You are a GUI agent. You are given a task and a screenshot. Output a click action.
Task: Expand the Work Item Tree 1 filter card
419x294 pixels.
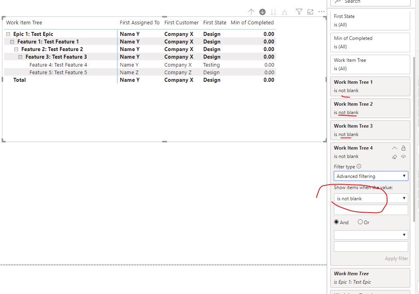pyautogui.click(x=370, y=86)
